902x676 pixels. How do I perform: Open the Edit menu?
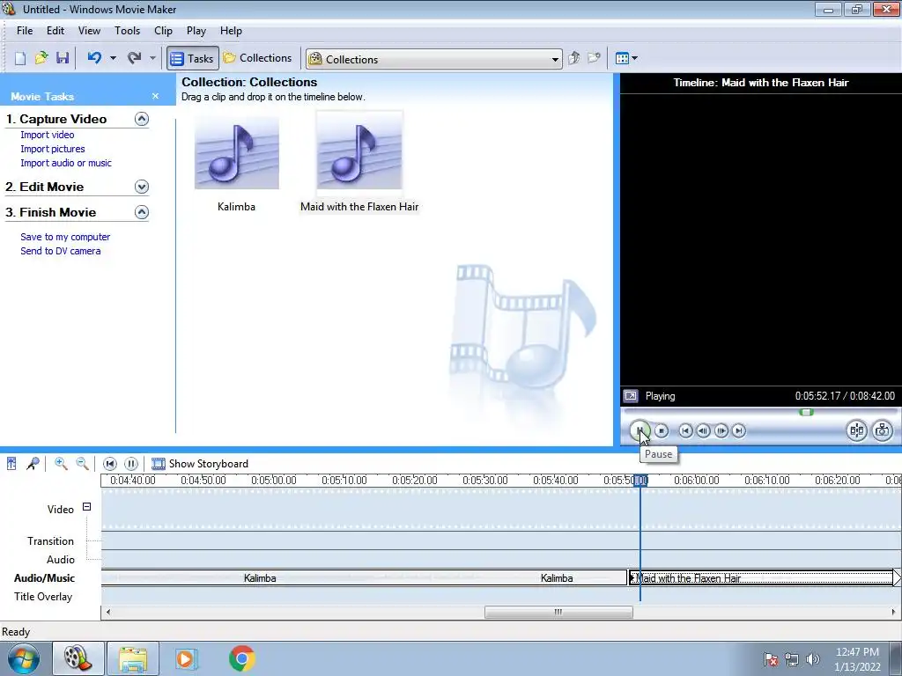(55, 31)
